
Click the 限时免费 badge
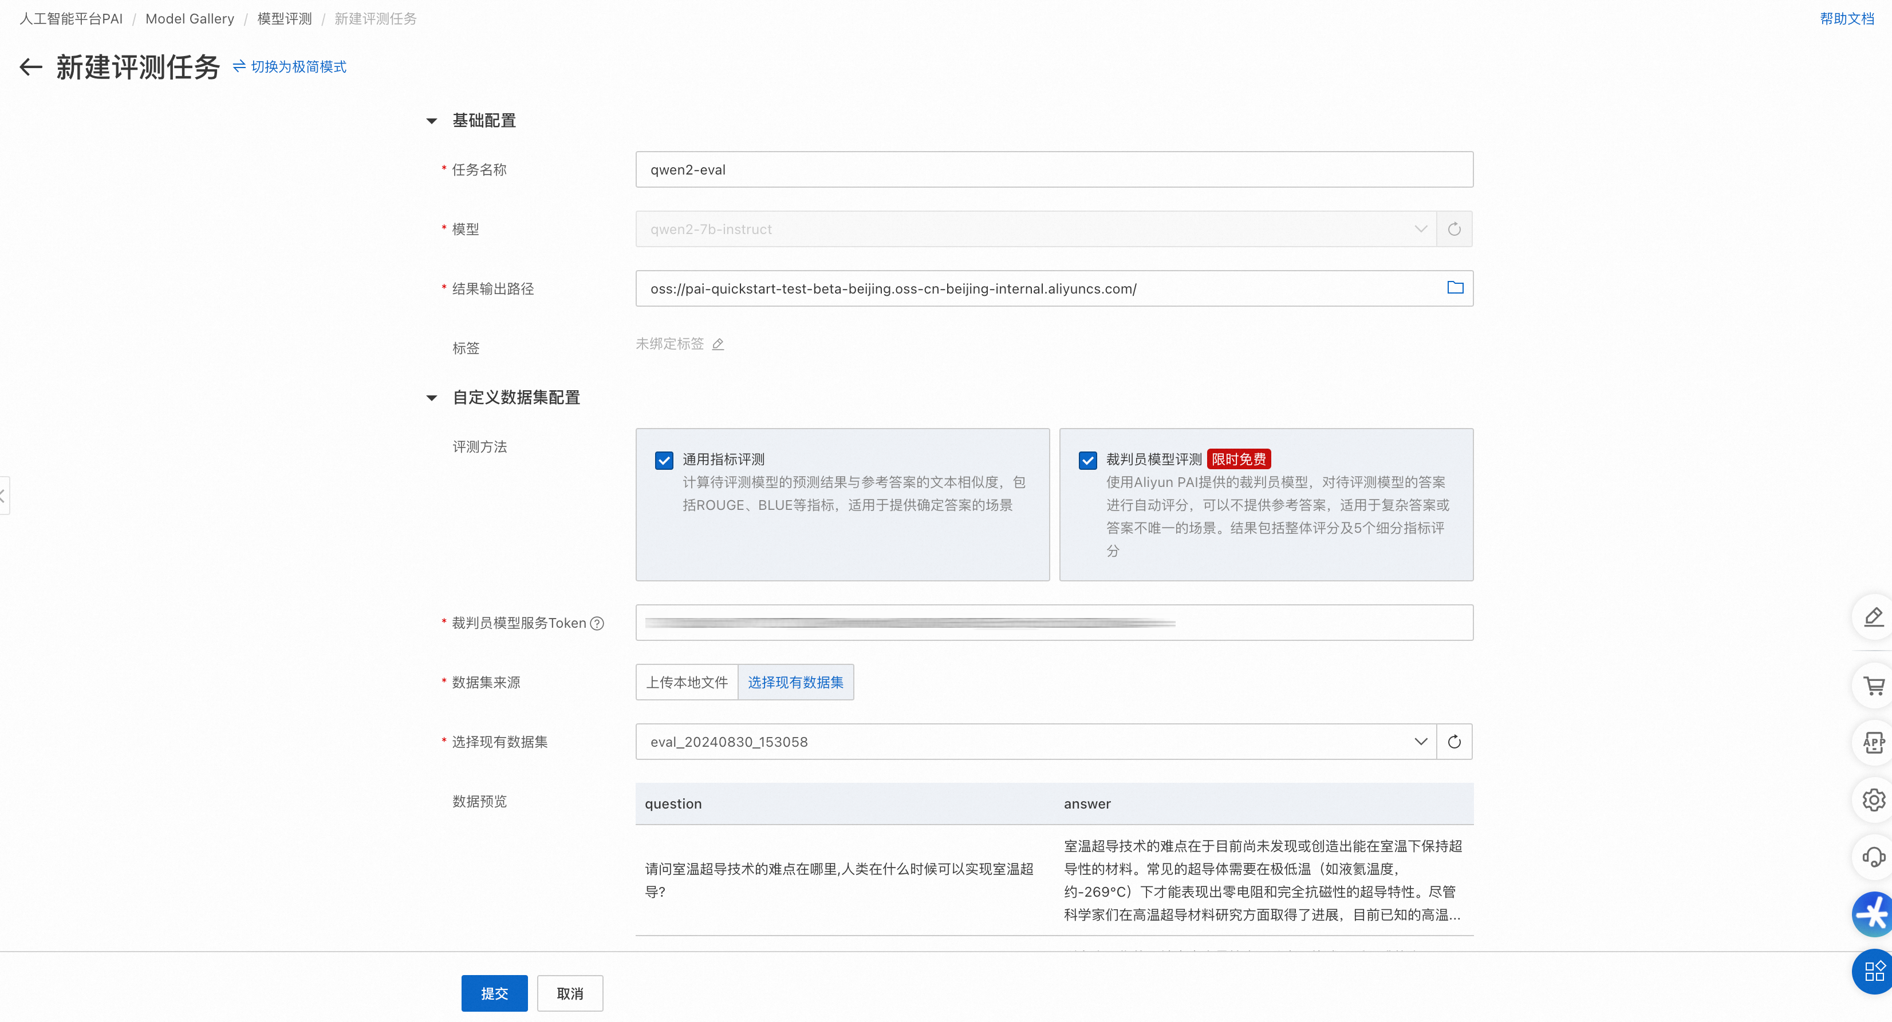1238,459
